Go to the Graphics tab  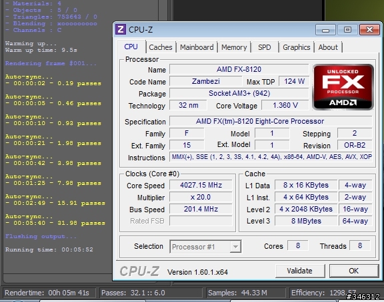pos(296,47)
